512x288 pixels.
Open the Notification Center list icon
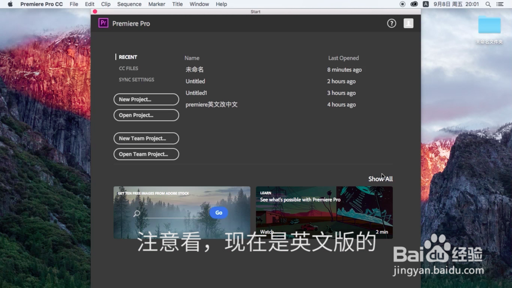(500, 4)
